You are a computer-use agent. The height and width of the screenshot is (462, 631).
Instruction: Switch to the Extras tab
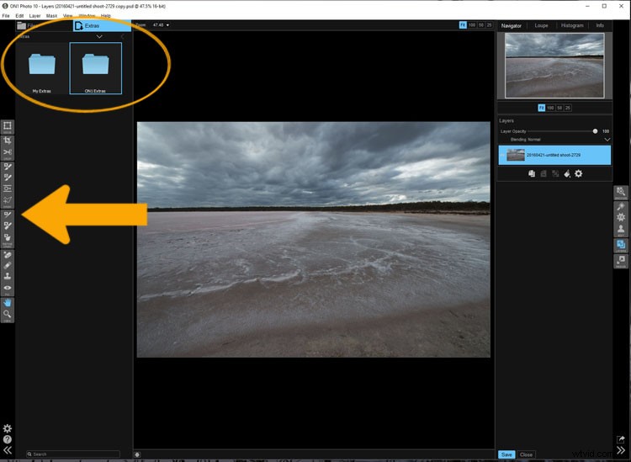click(x=102, y=26)
